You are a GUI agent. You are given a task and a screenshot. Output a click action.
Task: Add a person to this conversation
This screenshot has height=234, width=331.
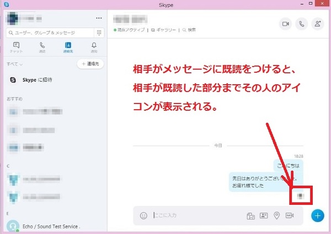point(318,24)
